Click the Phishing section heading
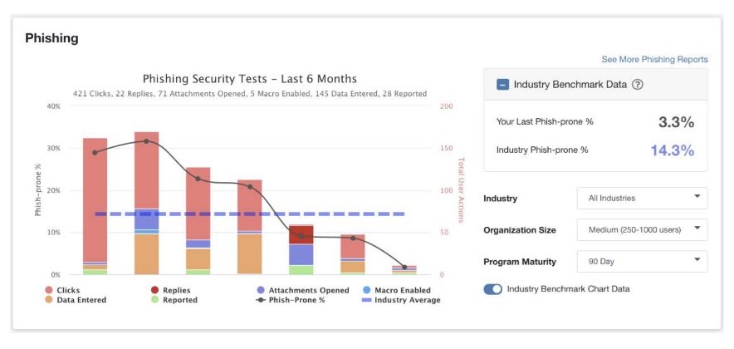734x349 pixels. coord(51,38)
